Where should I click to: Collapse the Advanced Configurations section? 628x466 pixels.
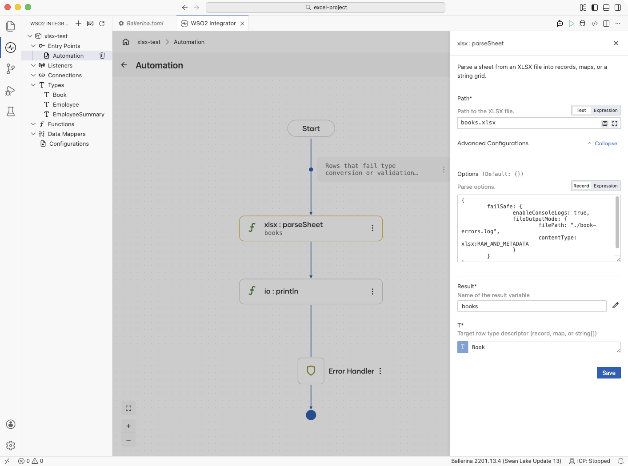(x=602, y=143)
